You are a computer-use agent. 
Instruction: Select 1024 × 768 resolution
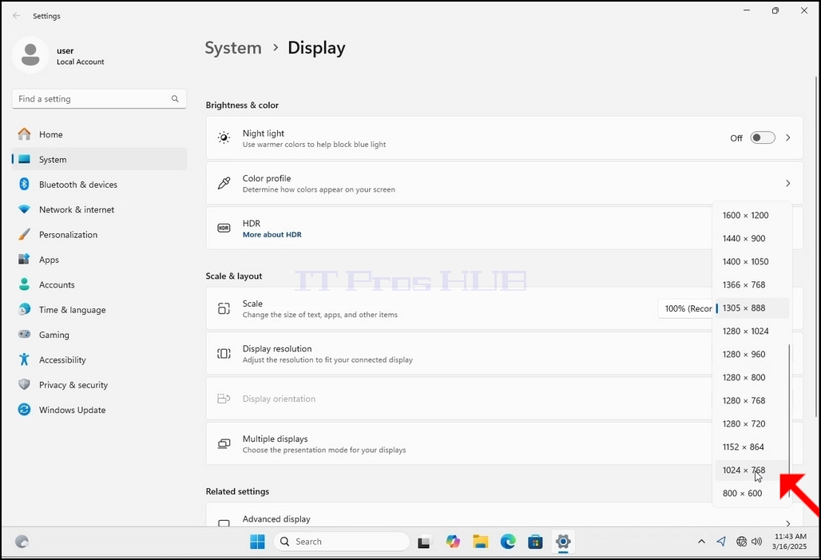click(752, 470)
